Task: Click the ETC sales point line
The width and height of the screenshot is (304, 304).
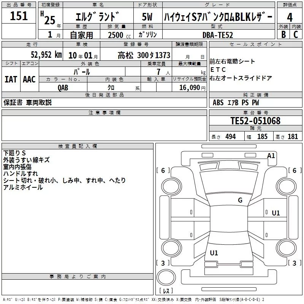Action: pos(218,70)
